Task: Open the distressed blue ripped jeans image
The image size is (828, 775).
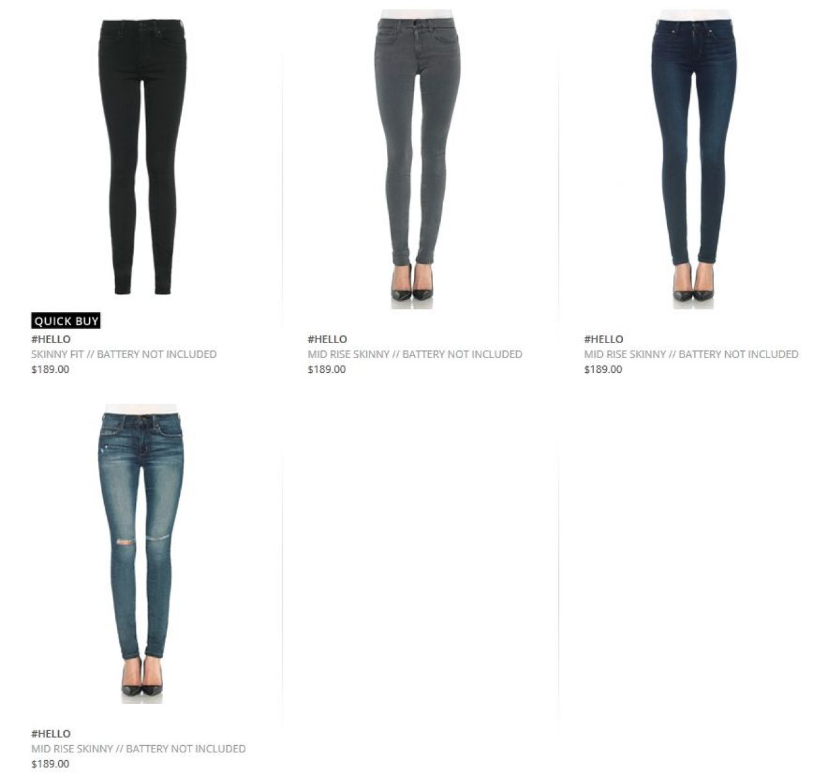Action: (142, 554)
